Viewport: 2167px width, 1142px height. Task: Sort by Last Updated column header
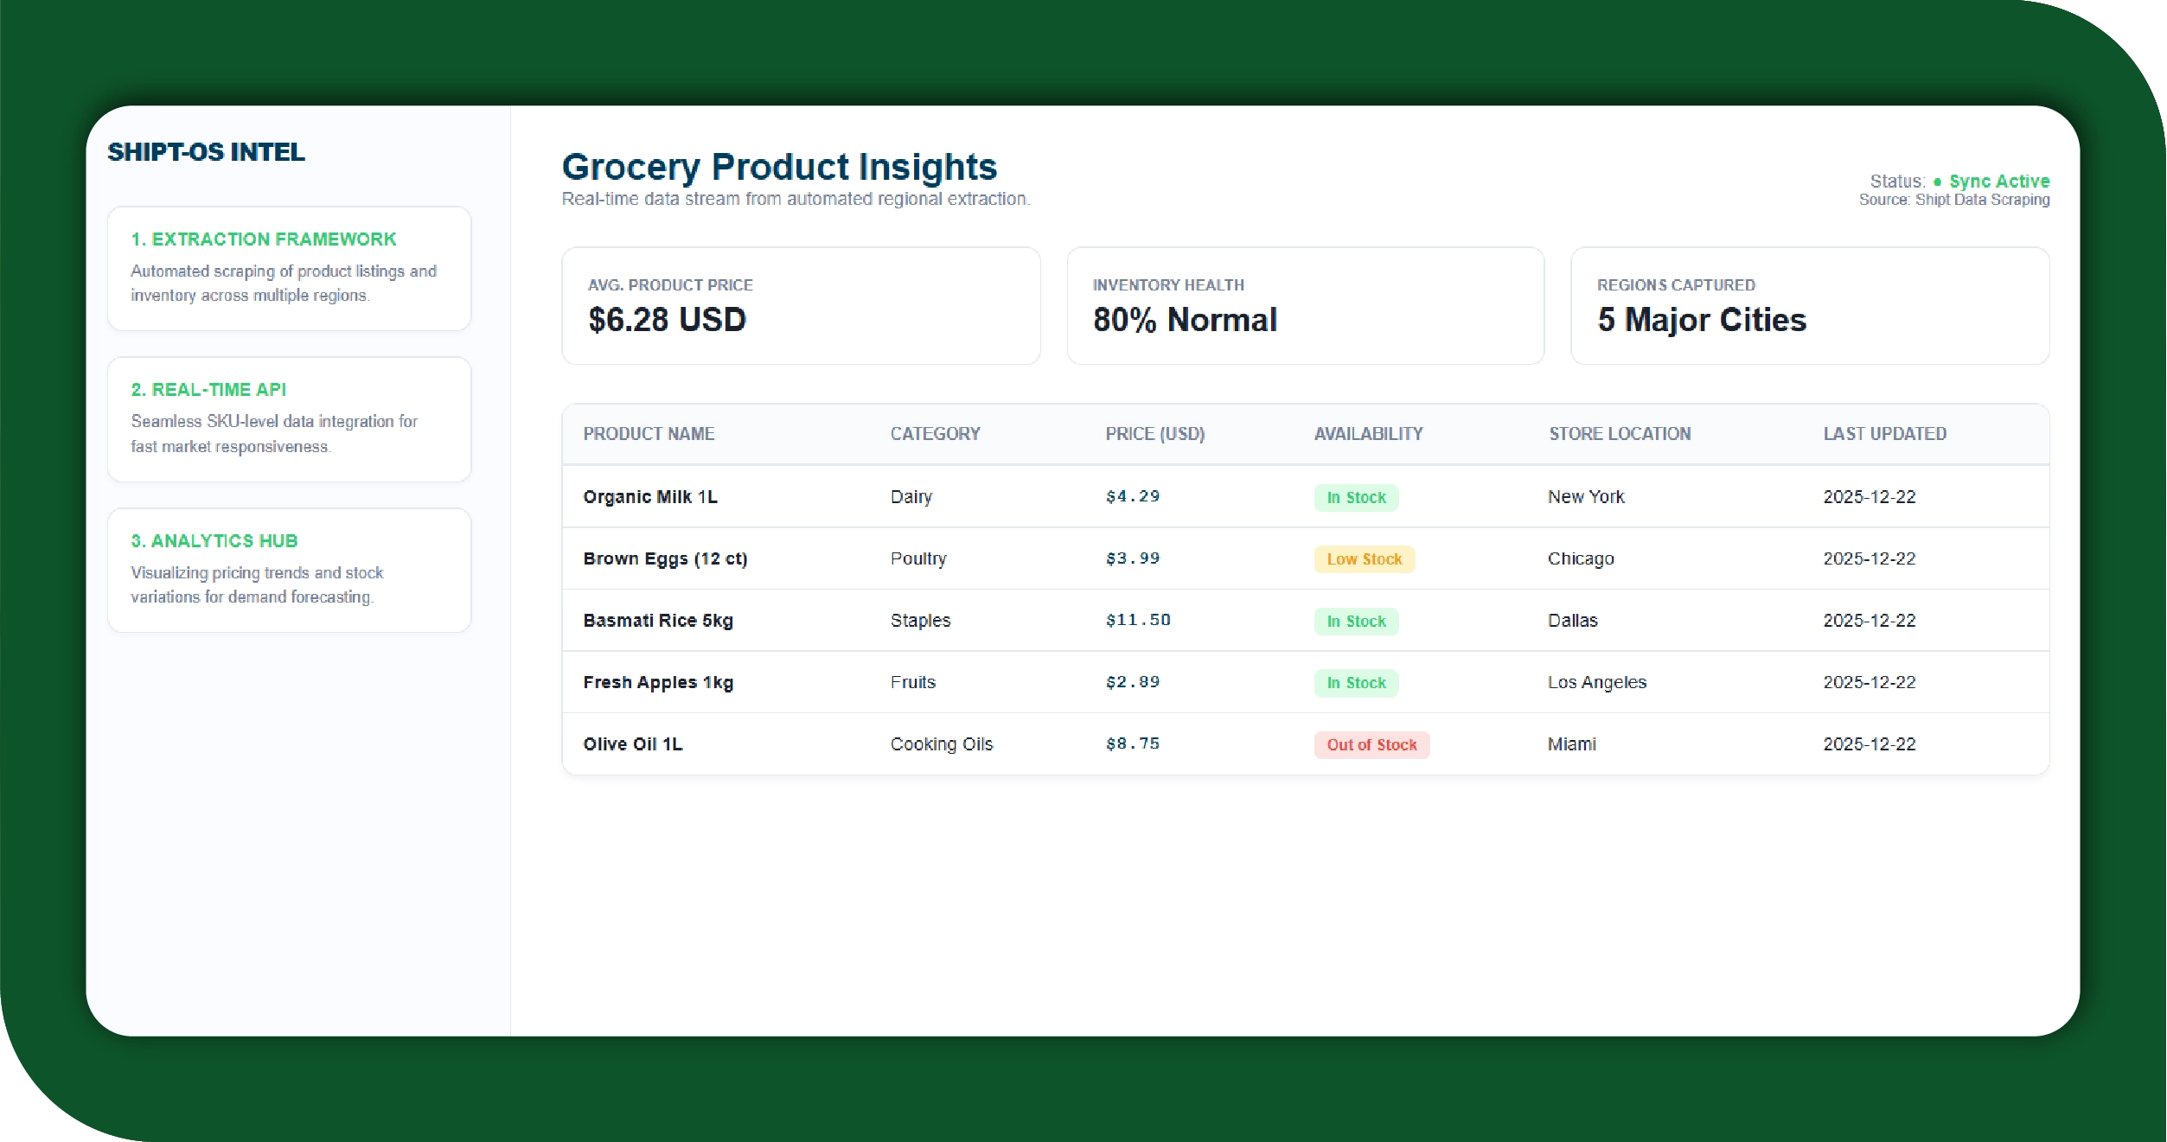click(1884, 434)
